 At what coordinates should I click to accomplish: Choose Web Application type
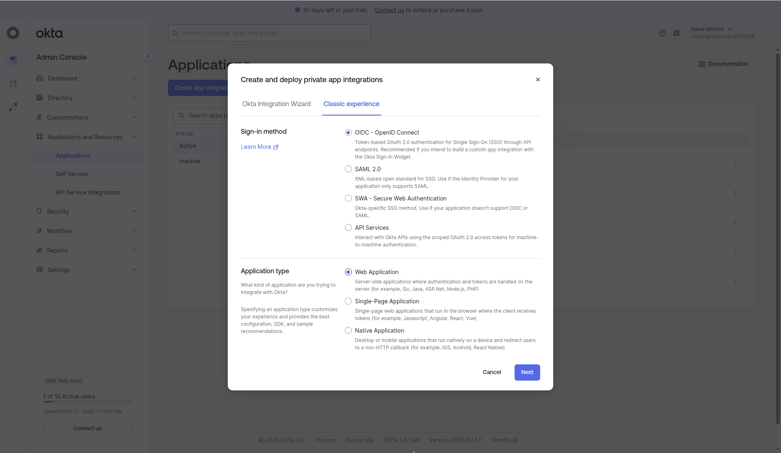tap(348, 272)
